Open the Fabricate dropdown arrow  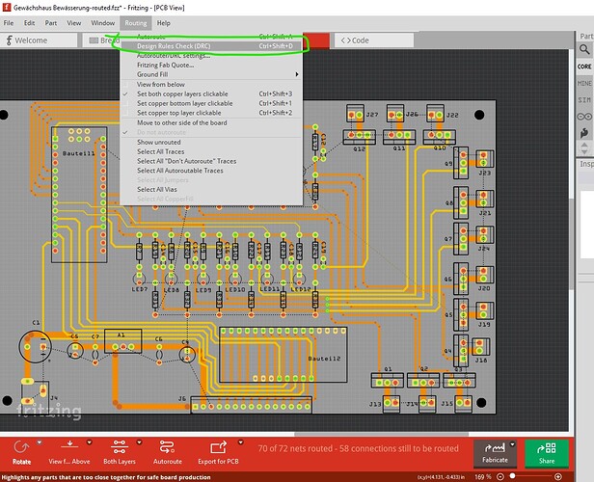[512, 444]
